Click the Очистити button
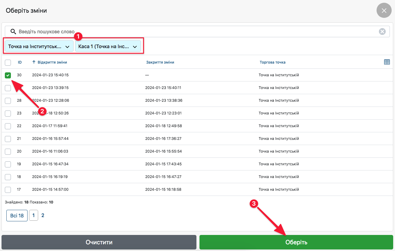The height and width of the screenshot is (251, 395). point(99,242)
